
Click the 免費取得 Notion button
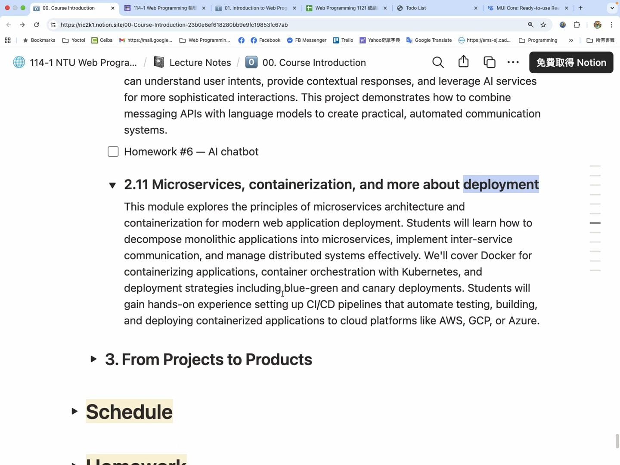coord(571,62)
